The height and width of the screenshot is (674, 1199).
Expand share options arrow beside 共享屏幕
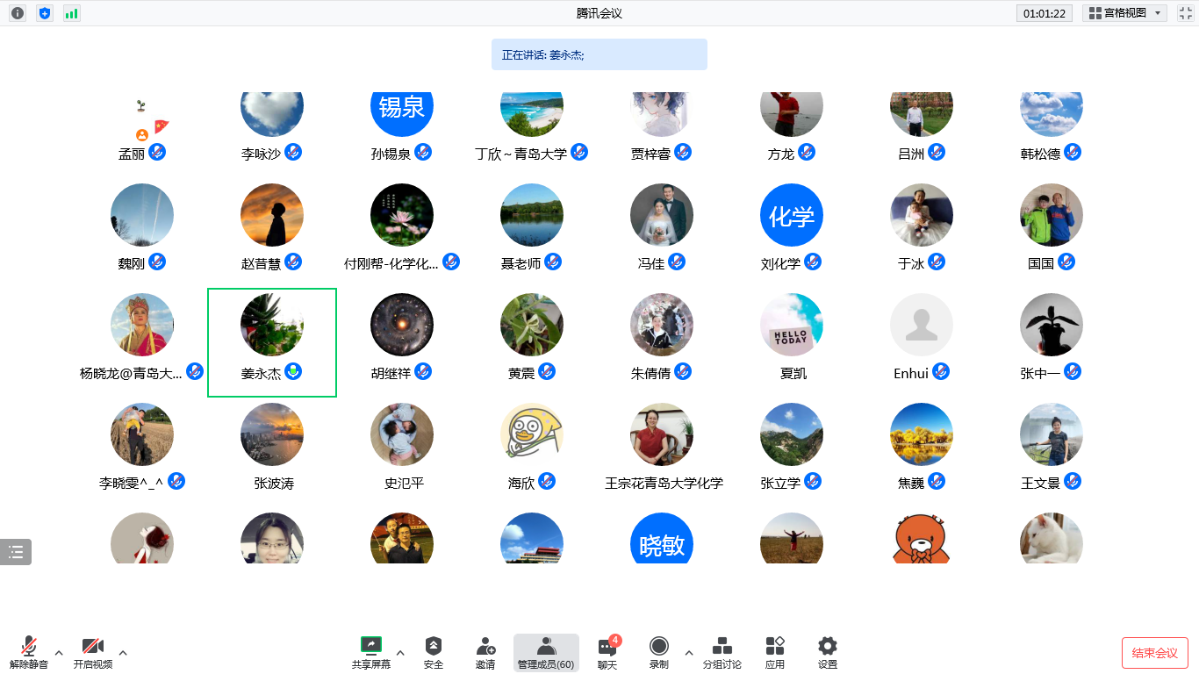click(400, 653)
